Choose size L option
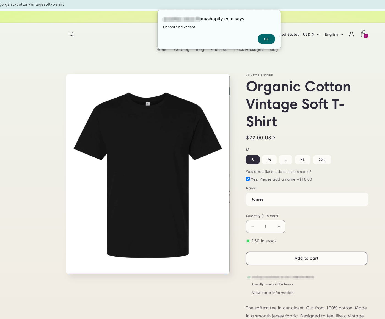 click(285, 160)
